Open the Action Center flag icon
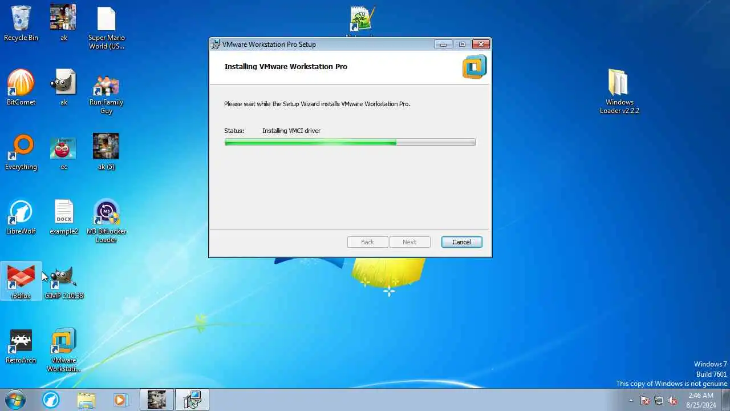The image size is (730, 411). point(645,400)
